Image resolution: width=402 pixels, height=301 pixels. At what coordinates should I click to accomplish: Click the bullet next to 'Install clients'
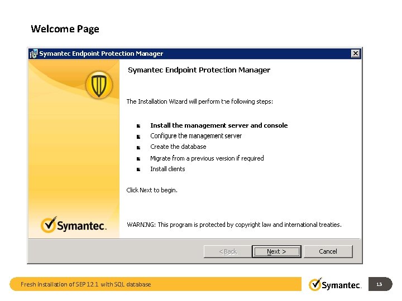(x=138, y=169)
